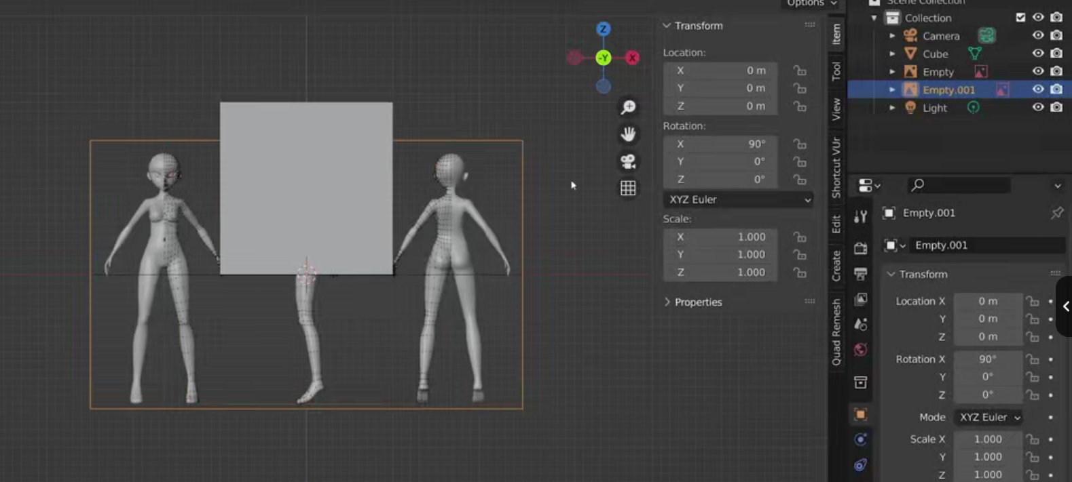Toggle camera view with the camera icon
This screenshot has height=482, width=1072.
point(628,161)
